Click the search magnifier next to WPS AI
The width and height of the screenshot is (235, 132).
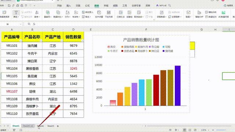(x=170, y=5)
